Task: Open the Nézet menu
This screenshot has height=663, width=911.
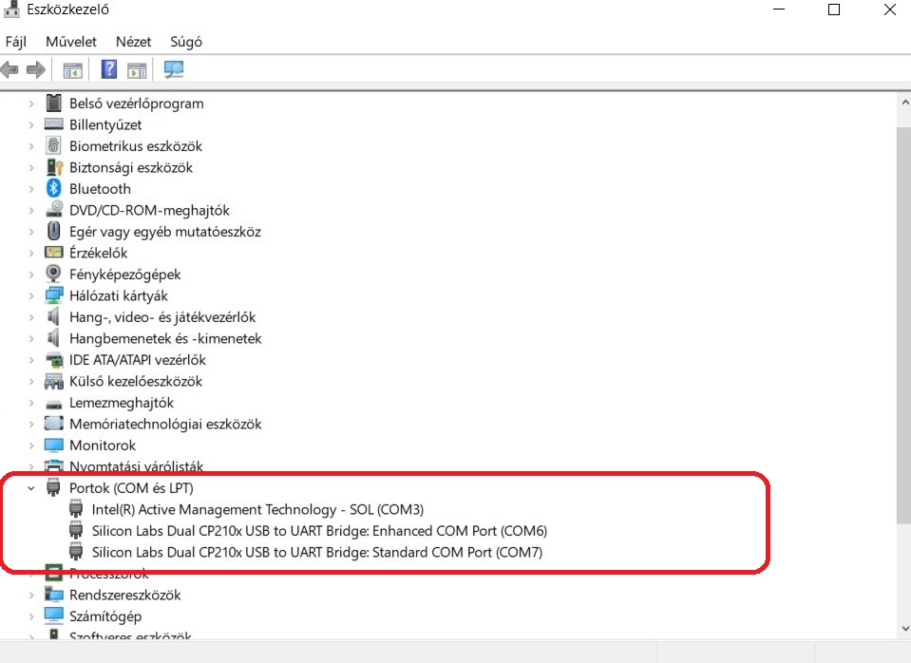Action: [133, 42]
